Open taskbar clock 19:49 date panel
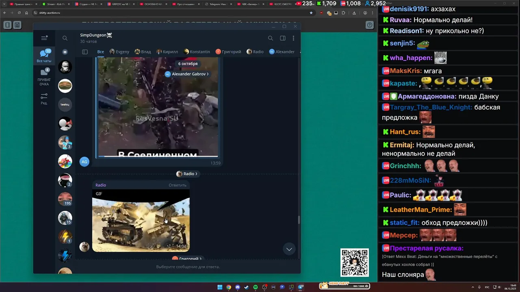The width and height of the screenshot is (520, 292). coord(511,287)
